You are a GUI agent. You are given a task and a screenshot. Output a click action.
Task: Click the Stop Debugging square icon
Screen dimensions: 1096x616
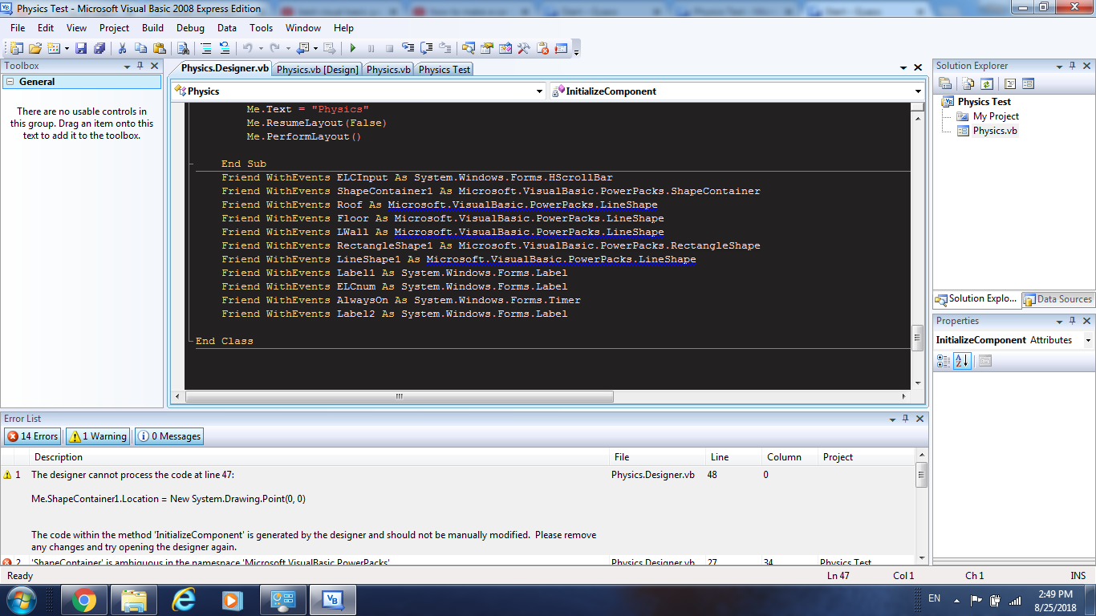(x=389, y=48)
